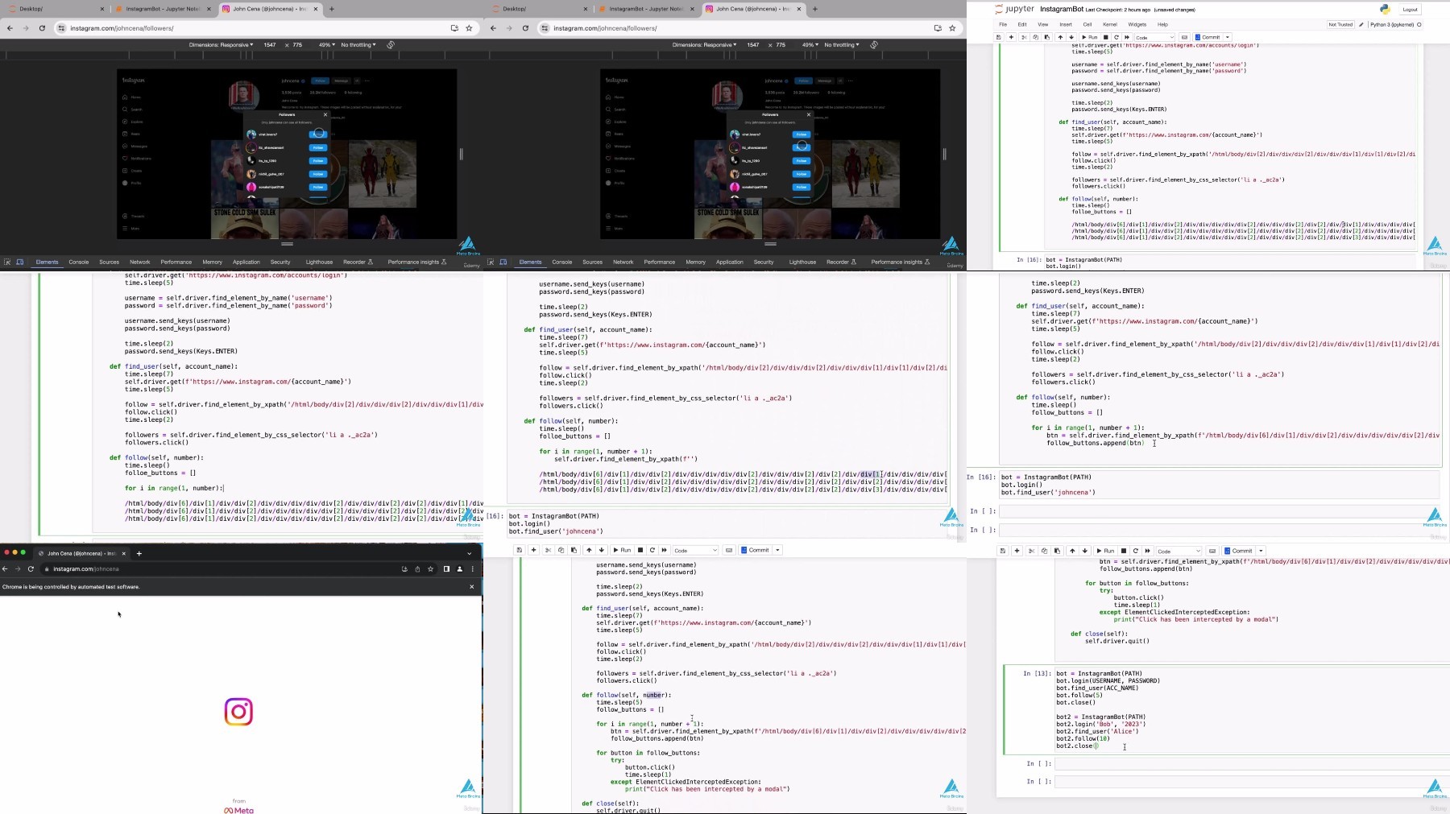Click Commit button in top-right Jupyter toolbar

(x=1208, y=37)
